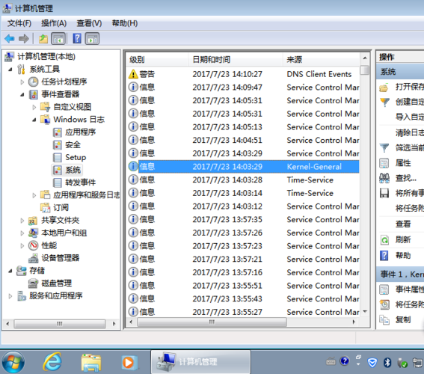The height and width of the screenshot is (374, 424).
Task: Toggle the show/hide action pane icon
Action: [x=92, y=39]
